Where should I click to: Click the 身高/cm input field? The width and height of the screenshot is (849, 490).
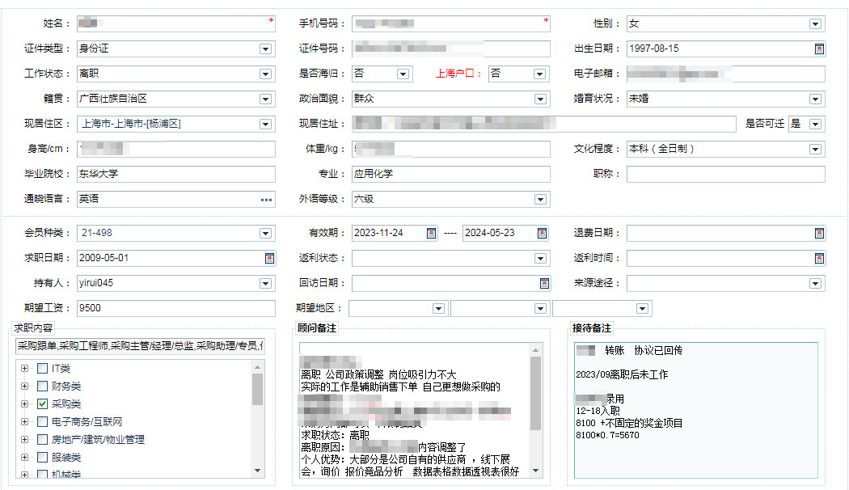pos(176,149)
